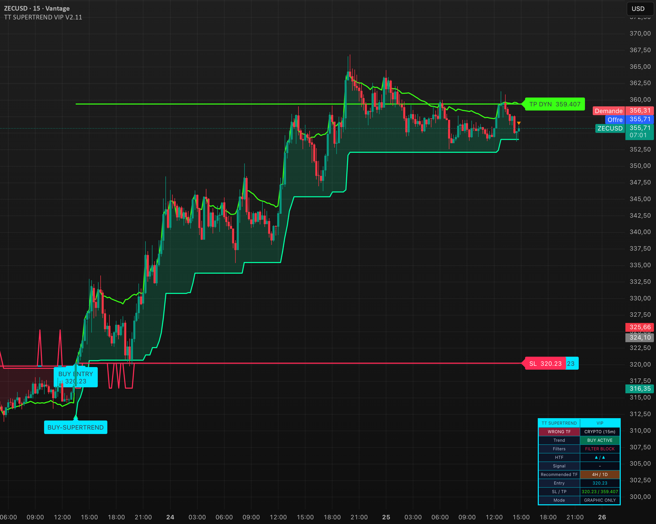Select the TP DYN 359.407 label

(555, 104)
